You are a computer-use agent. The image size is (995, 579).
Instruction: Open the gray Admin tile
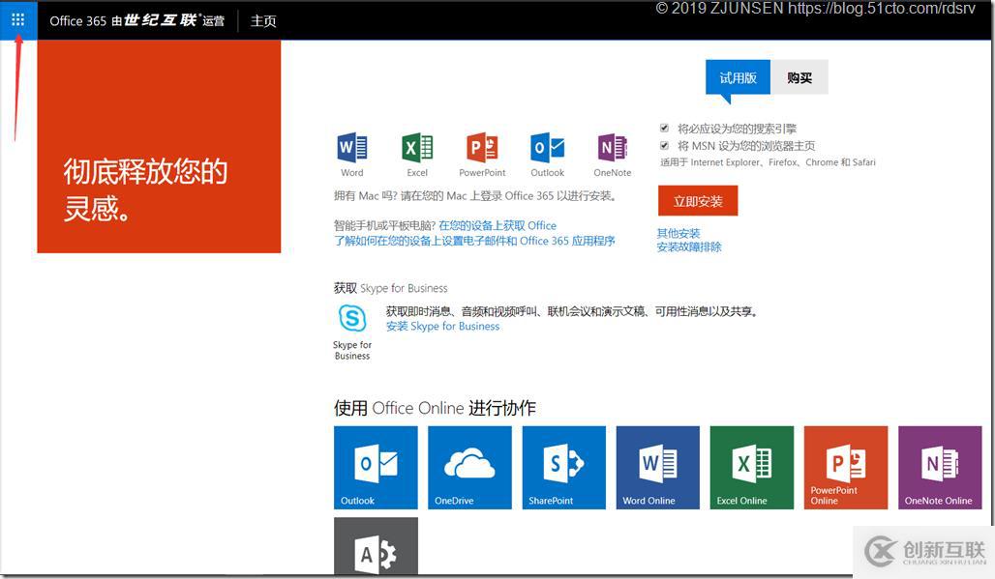click(376, 546)
